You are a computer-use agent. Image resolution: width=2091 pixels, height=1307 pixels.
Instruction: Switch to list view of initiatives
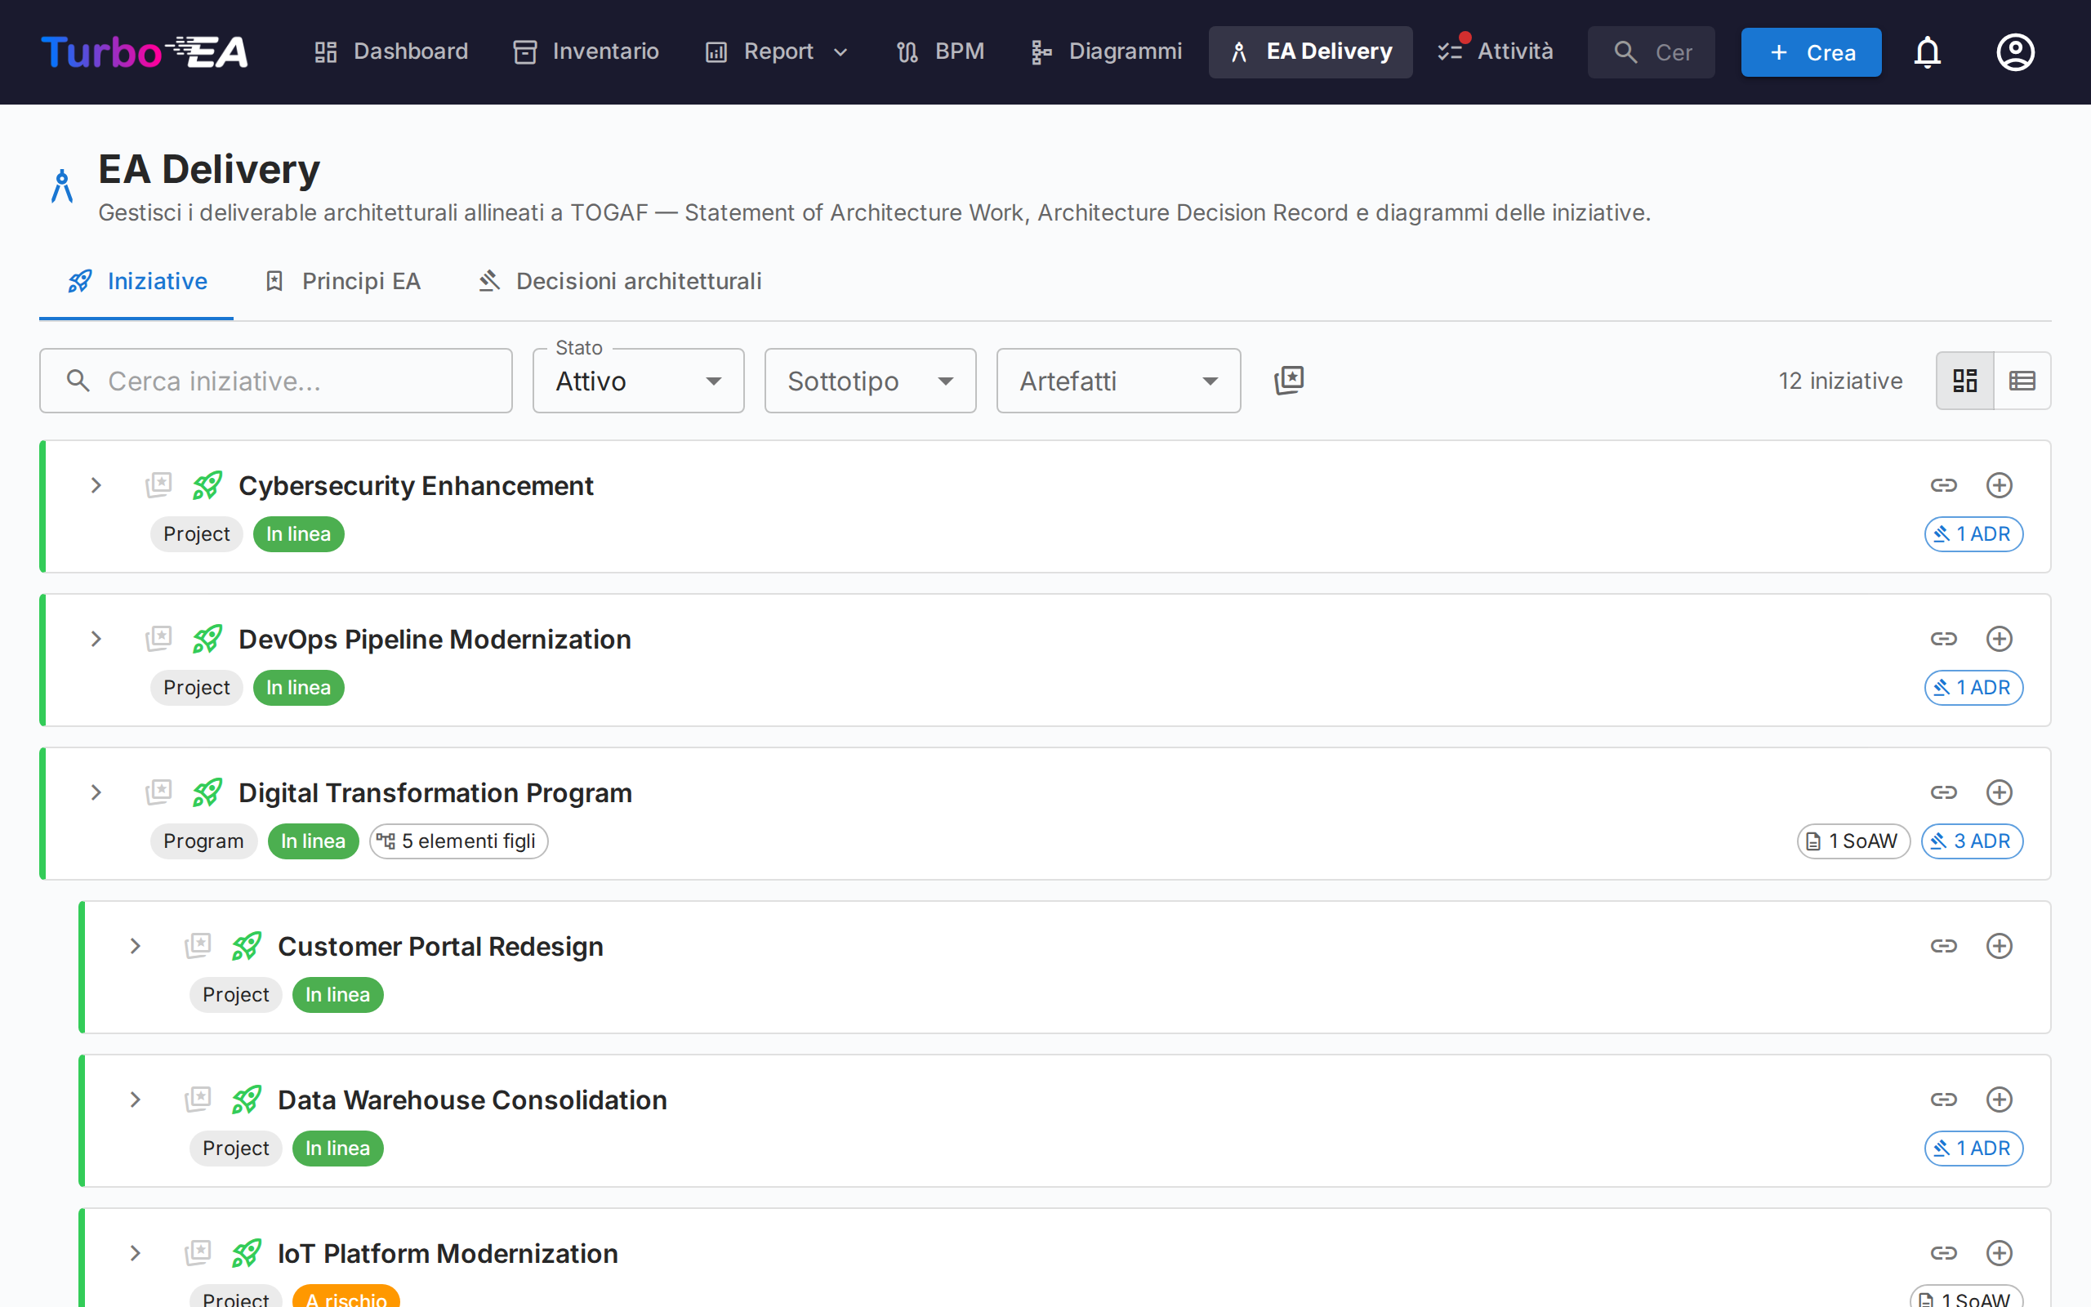pyautogui.click(x=2022, y=381)
